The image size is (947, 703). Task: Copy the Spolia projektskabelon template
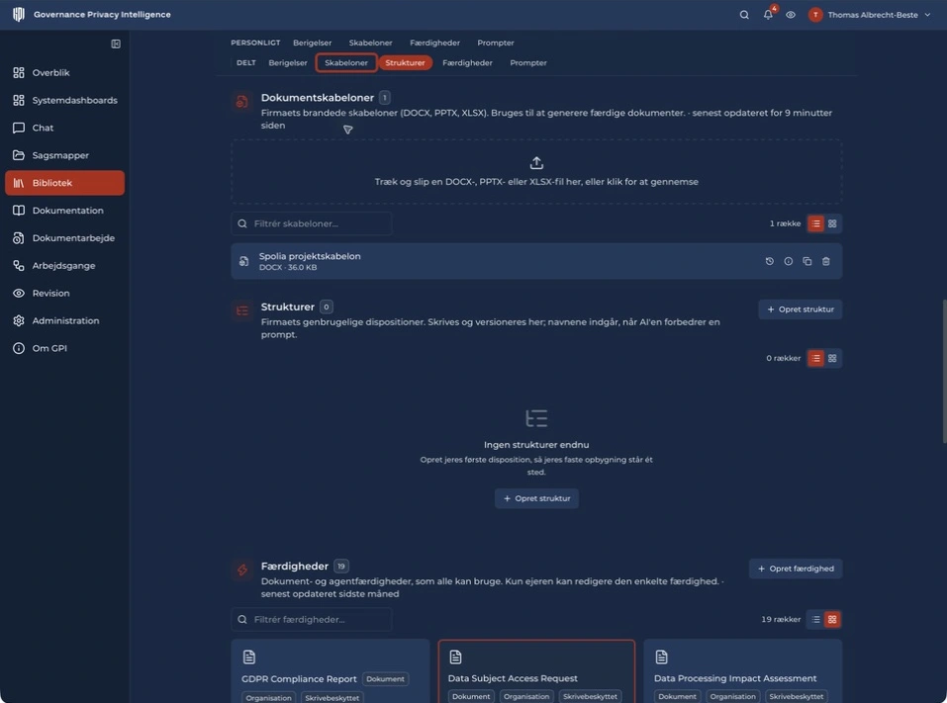[x=806, y=261]
